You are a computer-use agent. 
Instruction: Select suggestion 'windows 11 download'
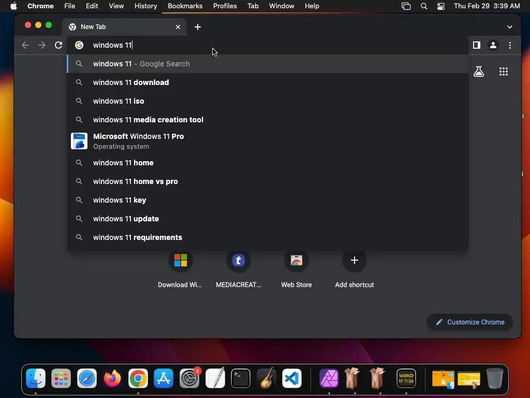(268, 82)
